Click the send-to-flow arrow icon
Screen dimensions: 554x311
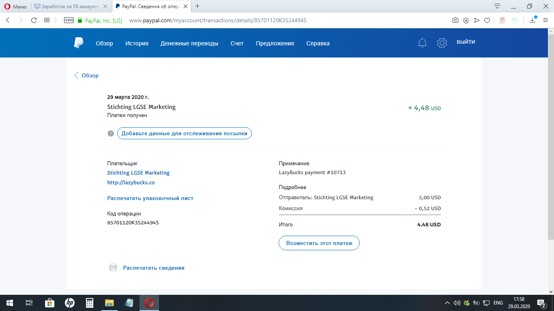(477, 20)
